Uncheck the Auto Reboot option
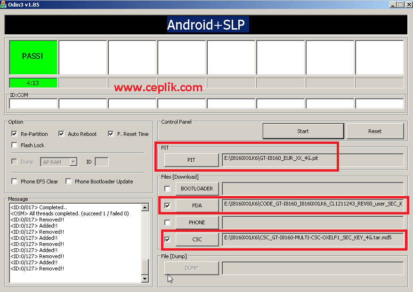This screenshot has width=413, height=292. point(61,134)
